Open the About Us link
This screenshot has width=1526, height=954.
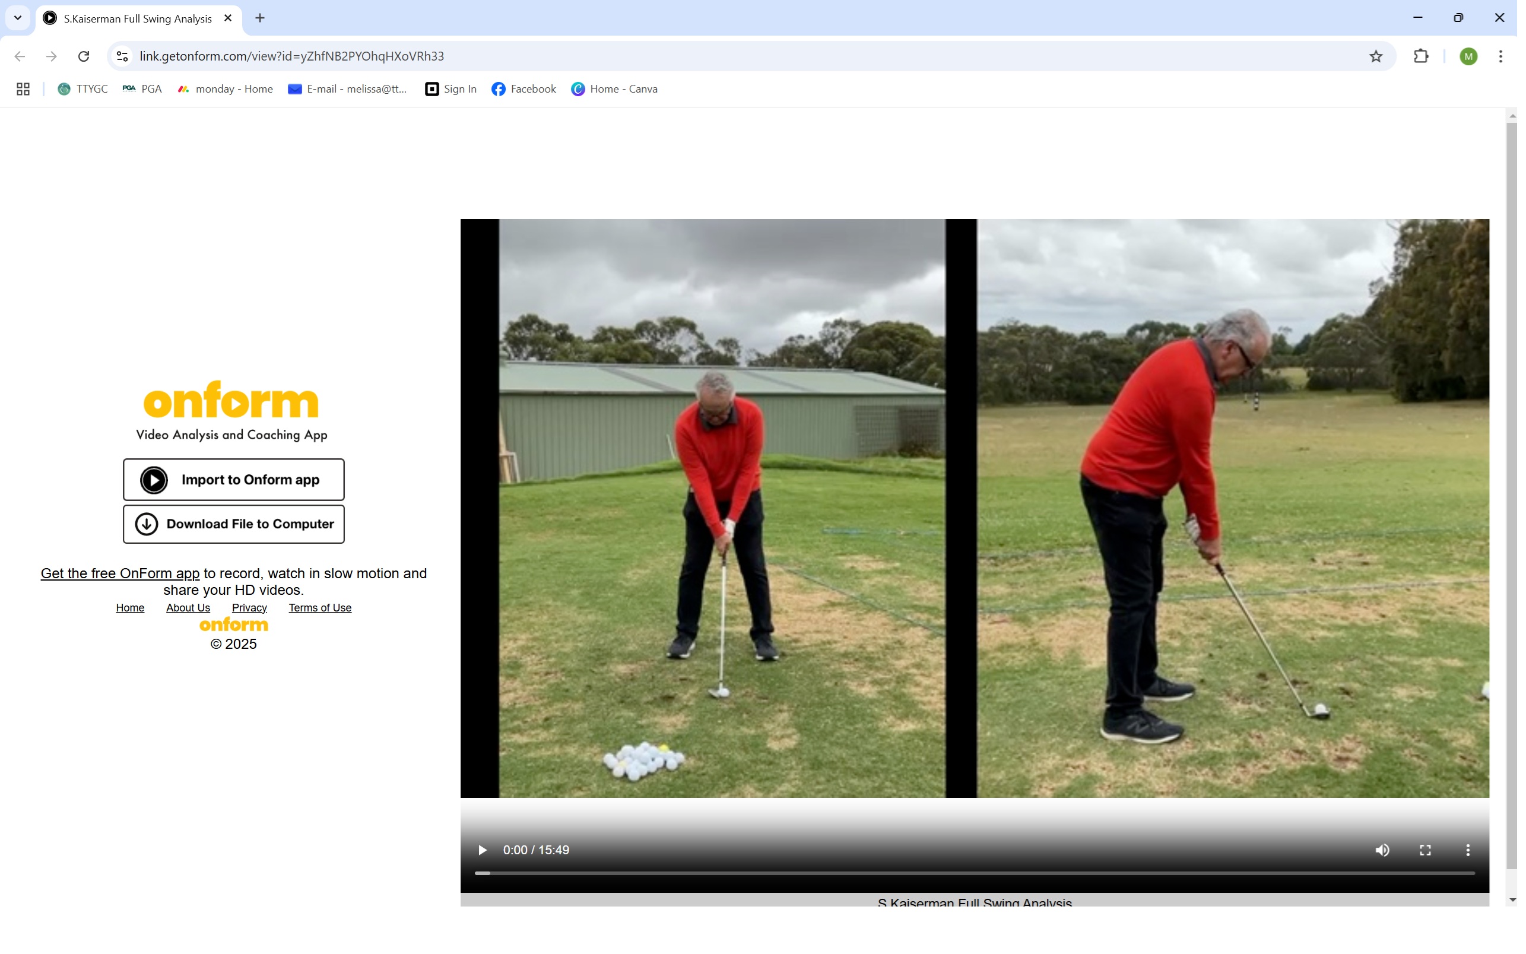(x=188, y=608)
